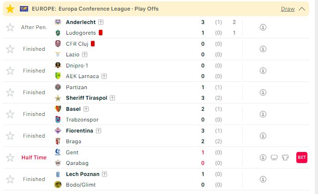Open info icon for Lech Poznan match
The width and height of the screenshot is (318, 194).
[x=263, y=179]
